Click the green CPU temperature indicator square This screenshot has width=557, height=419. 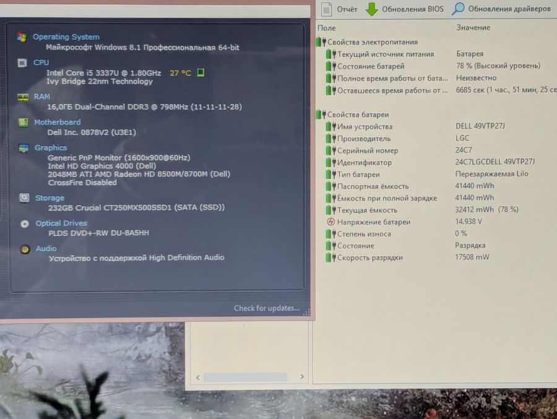pyautogui.click(x=201, y=72)
